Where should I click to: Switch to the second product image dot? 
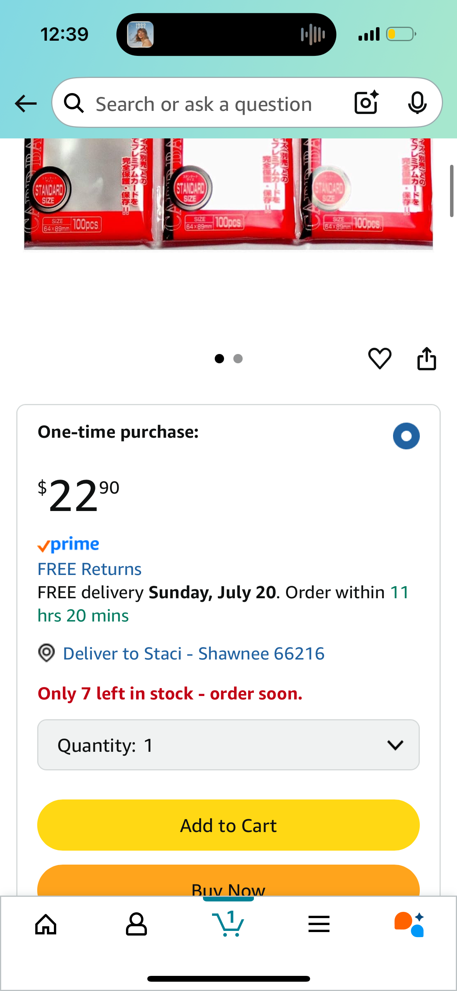pyautogui.click(x=238, y=359)
